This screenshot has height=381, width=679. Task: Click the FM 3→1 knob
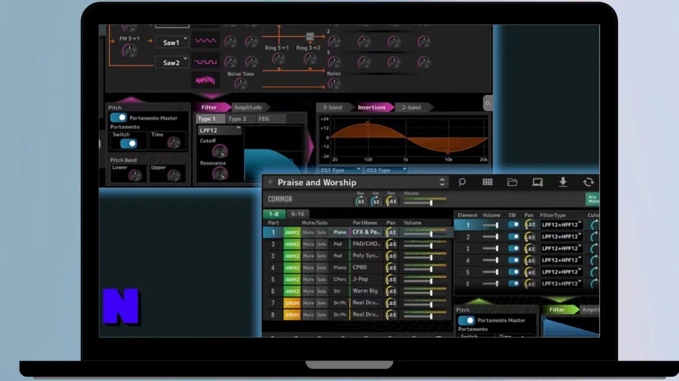tap(129, 51)
